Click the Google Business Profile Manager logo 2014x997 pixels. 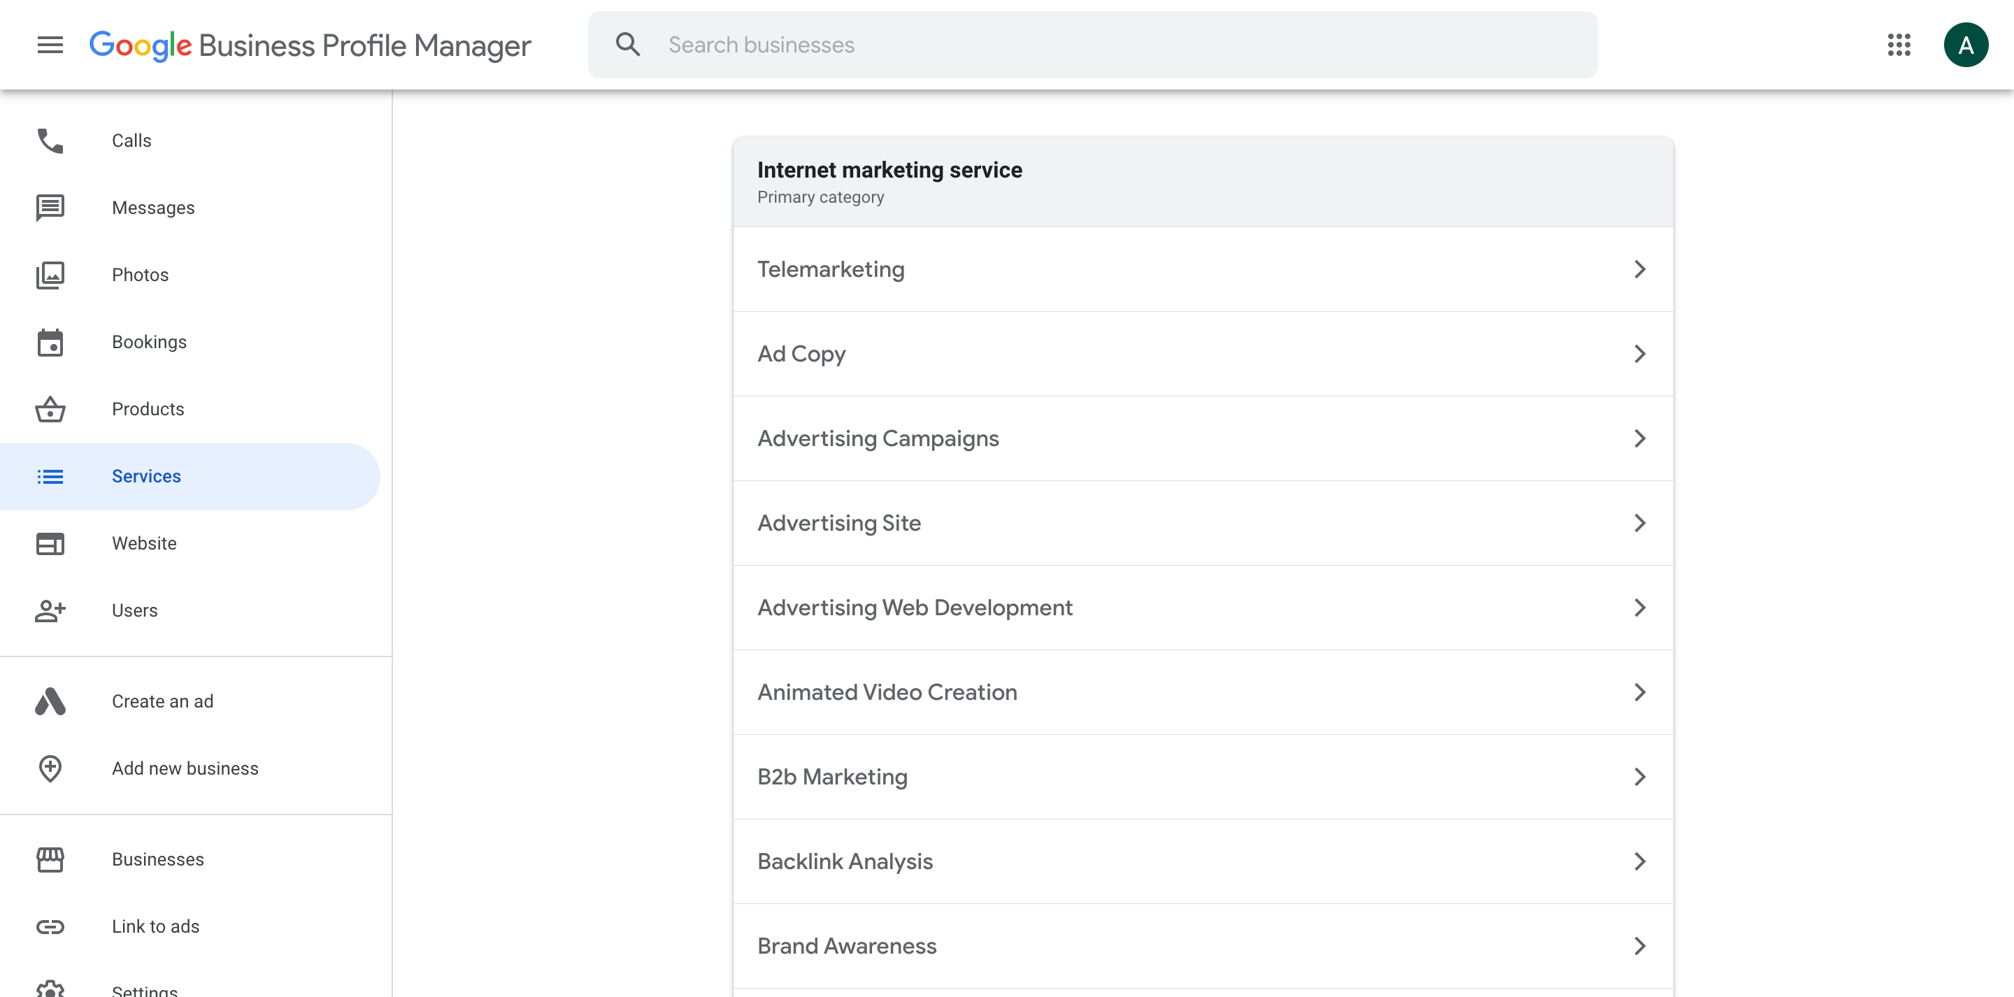(310, 45)
